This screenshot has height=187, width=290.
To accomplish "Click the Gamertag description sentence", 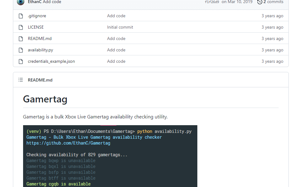I will (x=95, y=117).
